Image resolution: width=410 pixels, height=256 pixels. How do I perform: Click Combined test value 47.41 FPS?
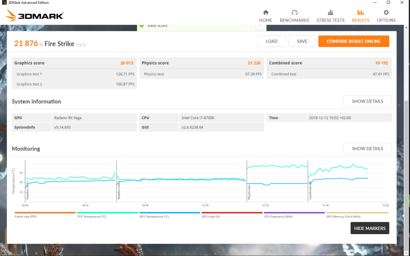point(381,74)
